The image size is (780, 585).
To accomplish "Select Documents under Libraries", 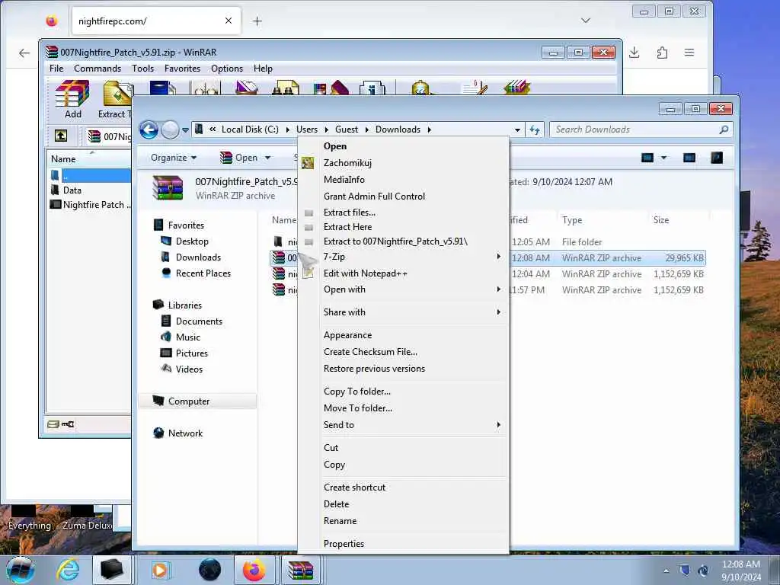I will tap(199, 321).
